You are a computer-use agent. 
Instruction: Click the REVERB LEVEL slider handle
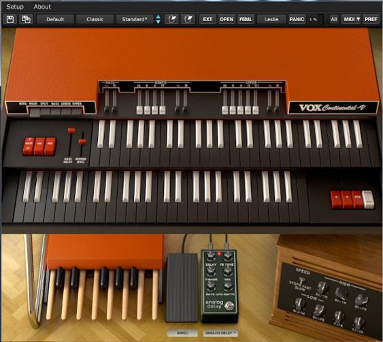coord(82,142)
